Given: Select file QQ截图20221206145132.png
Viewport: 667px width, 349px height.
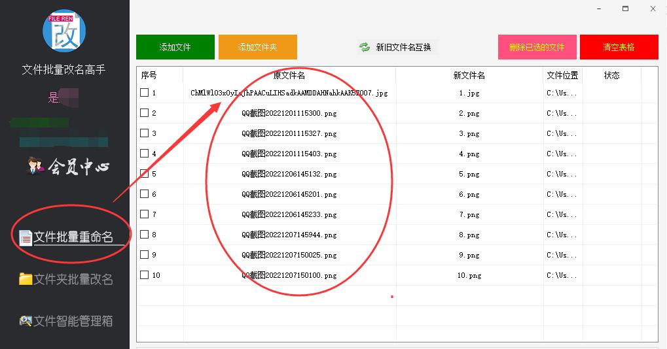Looking at the screenshot, I should [x=289, y=174].
